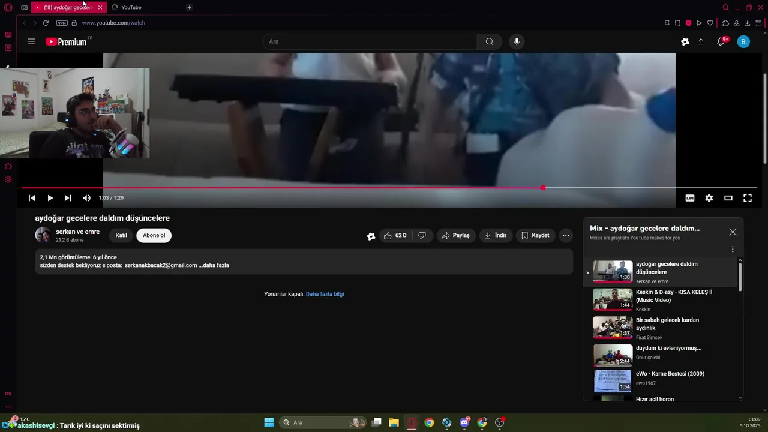Go to YouTube Premium home logo
The image size is (768, 432).
tap(67, 41)
